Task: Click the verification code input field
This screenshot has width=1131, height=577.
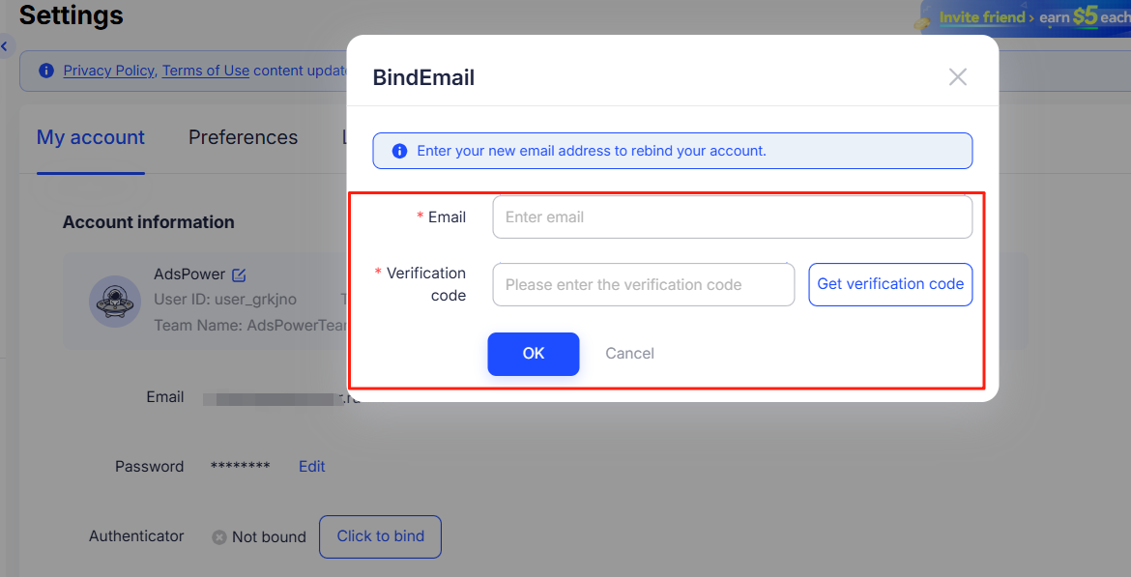Action: click(643, 284)
